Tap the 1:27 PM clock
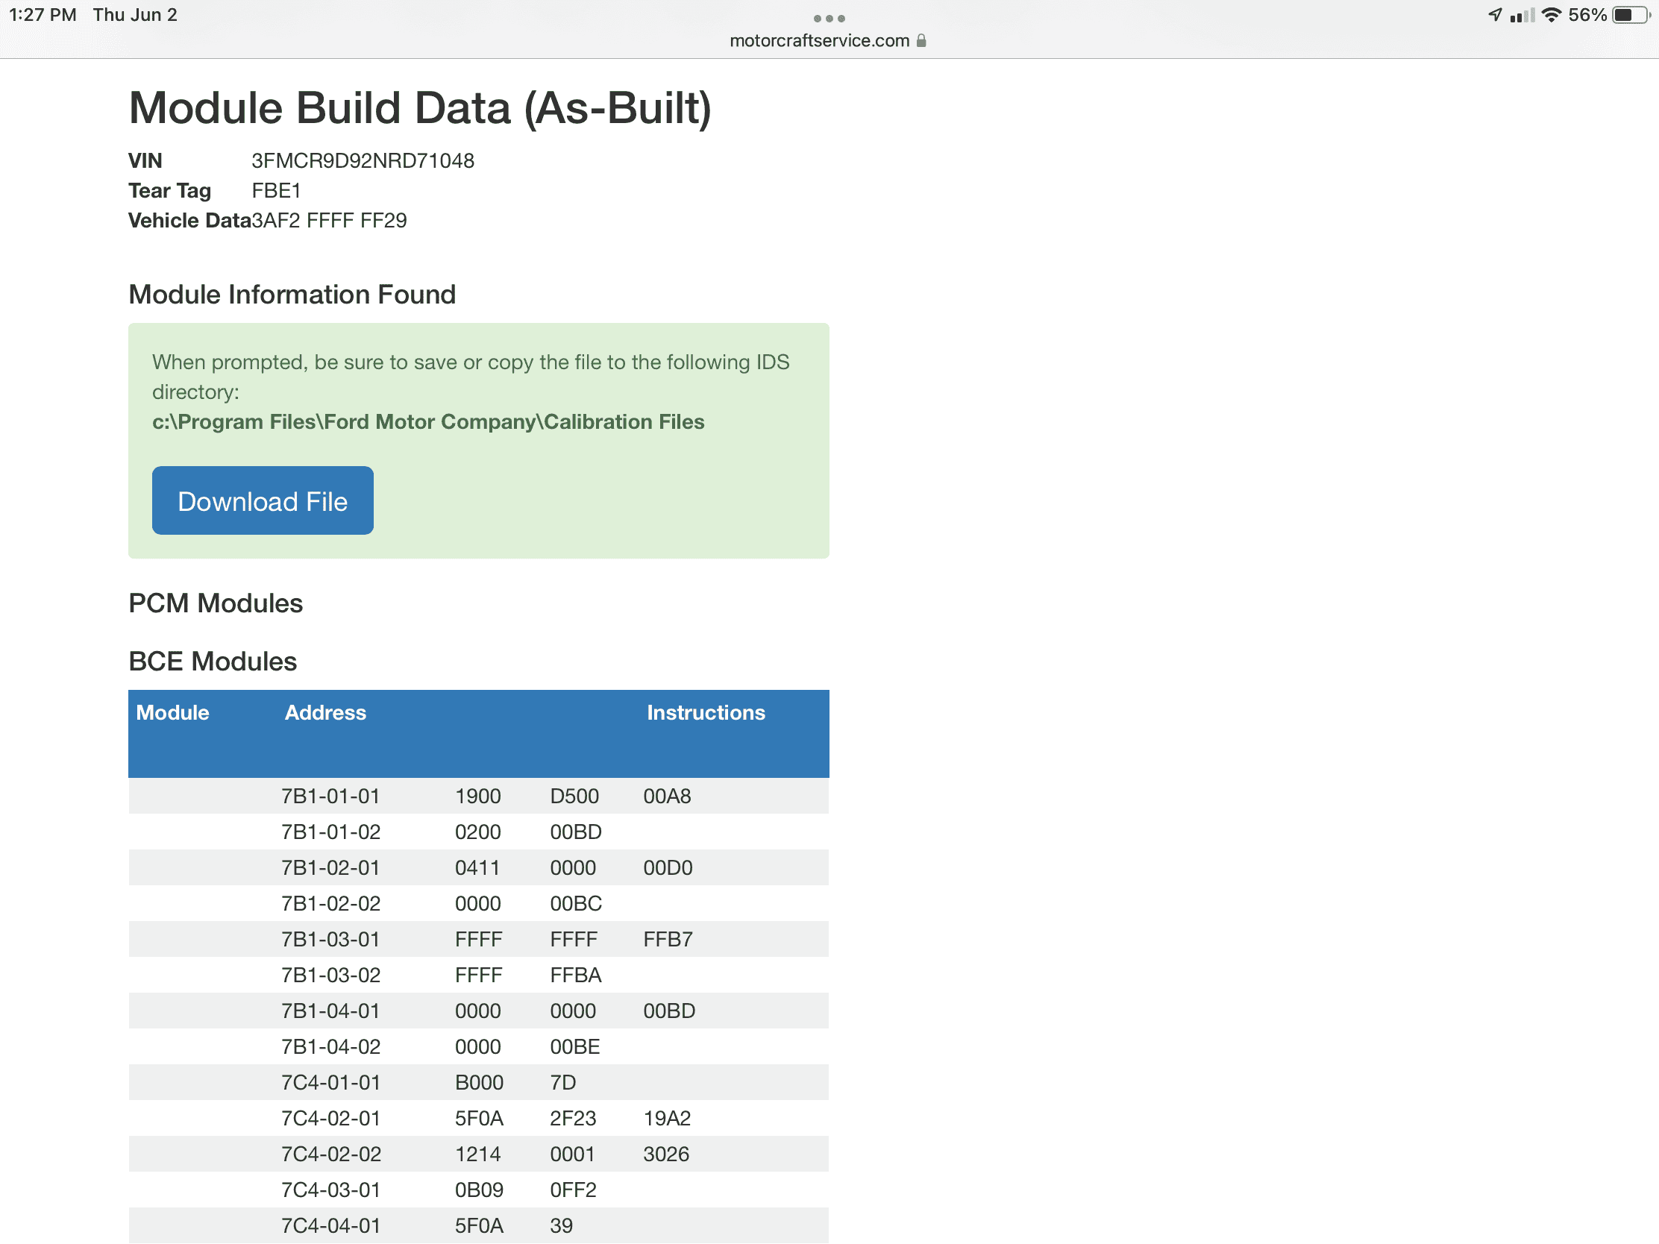 click(x=43, y=15)
